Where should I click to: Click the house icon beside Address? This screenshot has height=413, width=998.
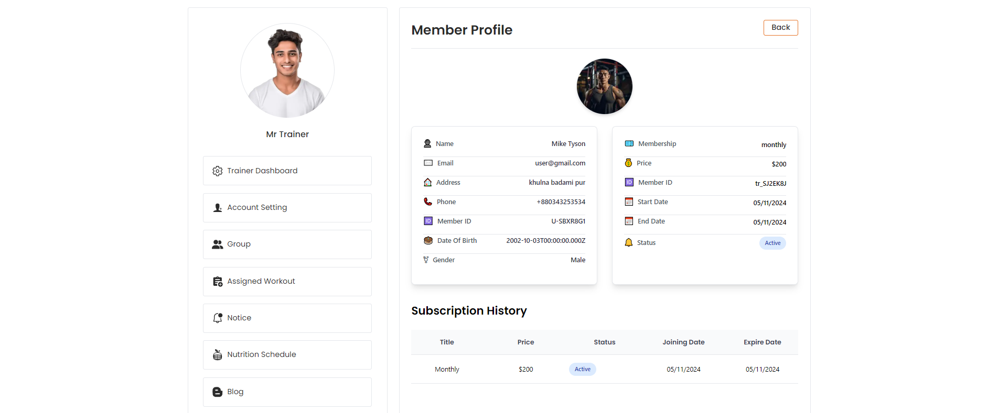pyautogui.click(x=428, y=183)
